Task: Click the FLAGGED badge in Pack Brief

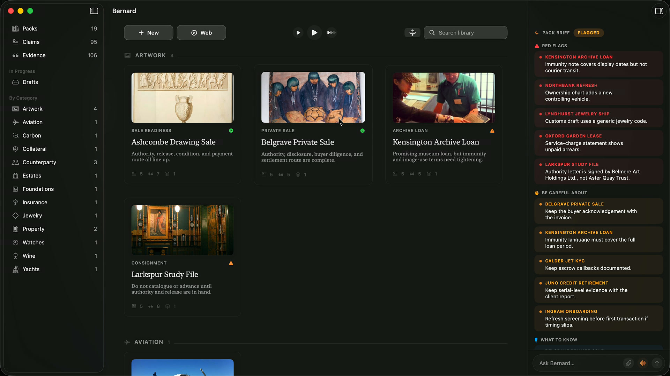Action: tap(588, 33)
